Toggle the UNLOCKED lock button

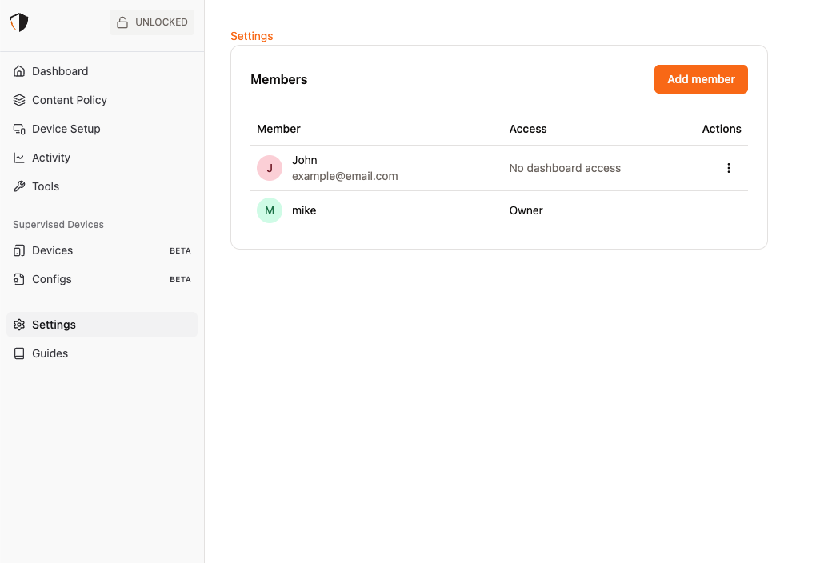coord(151,22)
